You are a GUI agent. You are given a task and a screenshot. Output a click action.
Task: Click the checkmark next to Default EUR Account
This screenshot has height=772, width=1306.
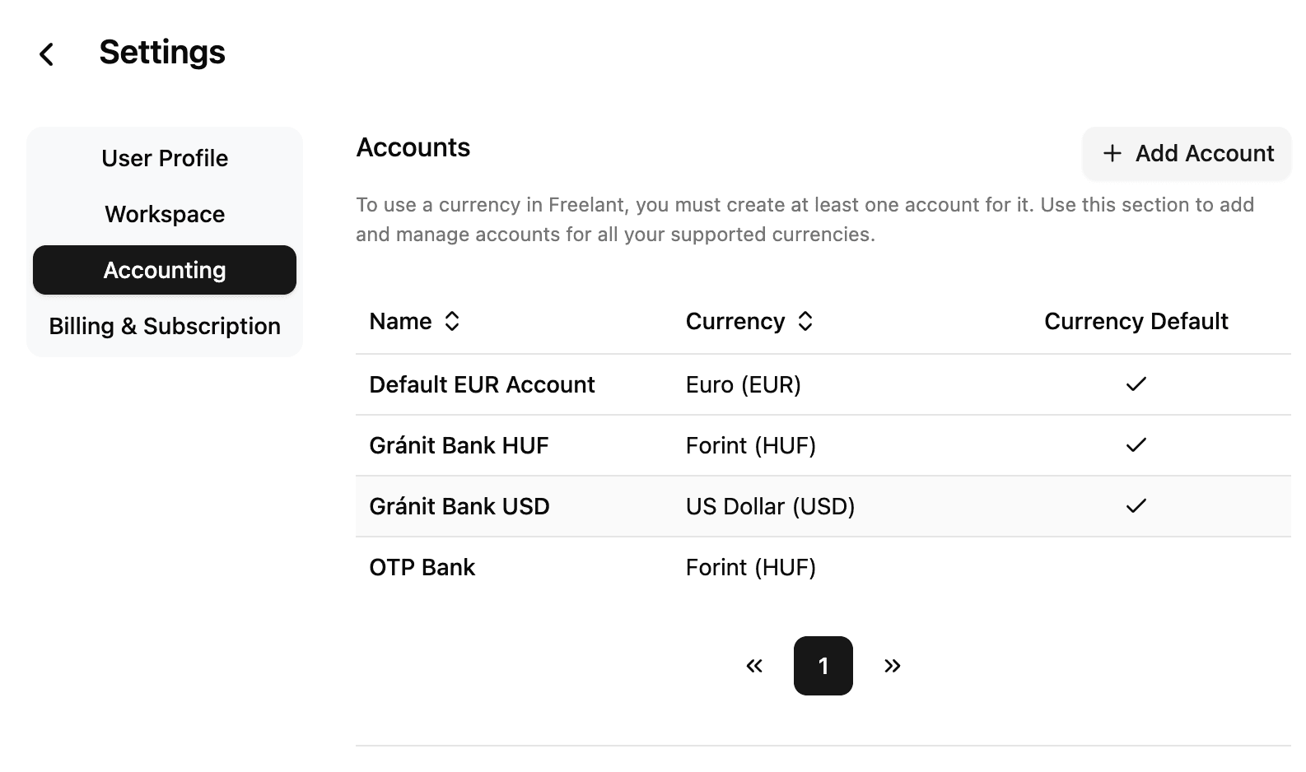[x=1136, y=384]
